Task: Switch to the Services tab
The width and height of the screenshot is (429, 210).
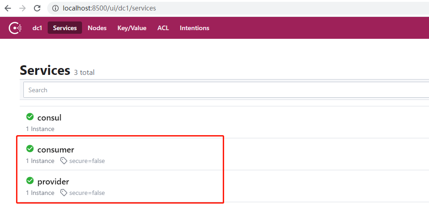Action: [65, 28]
